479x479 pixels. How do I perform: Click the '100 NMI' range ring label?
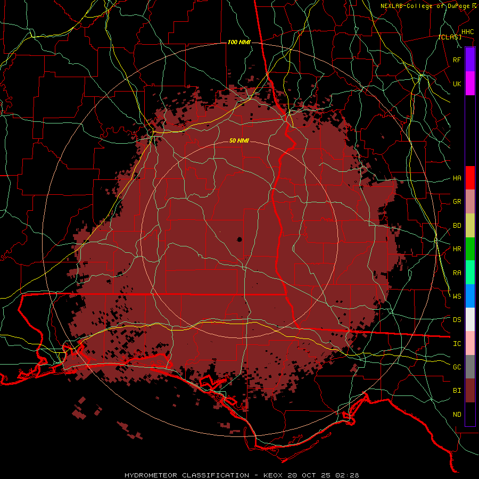(239, 42)
